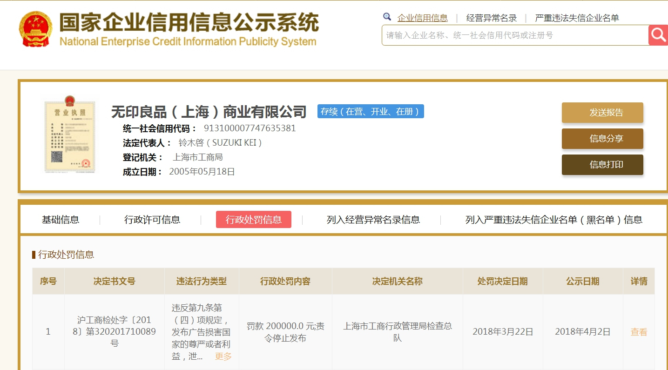Open the 列入严重违法失信企业名单（黑名单）信息 tab
668x370 pixels.
pyautogui.click(x=554, y=220)
